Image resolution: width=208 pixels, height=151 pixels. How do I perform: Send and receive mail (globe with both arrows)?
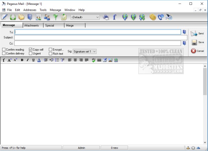click(x=142, y=17)
